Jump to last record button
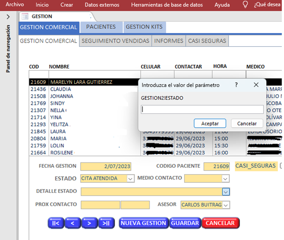Viewport: 284px width, 240px height. tap(106, 223)
